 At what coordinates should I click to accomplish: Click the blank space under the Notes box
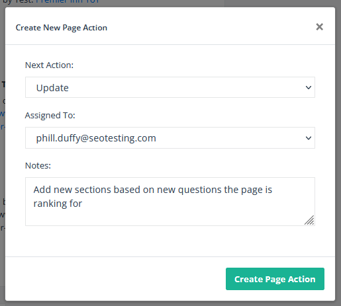(170, 241)
